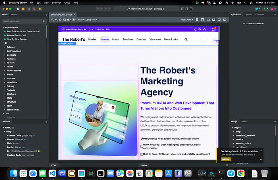
Task: Click the zoom in magnifier on stage toolbar
Action: 52,19
